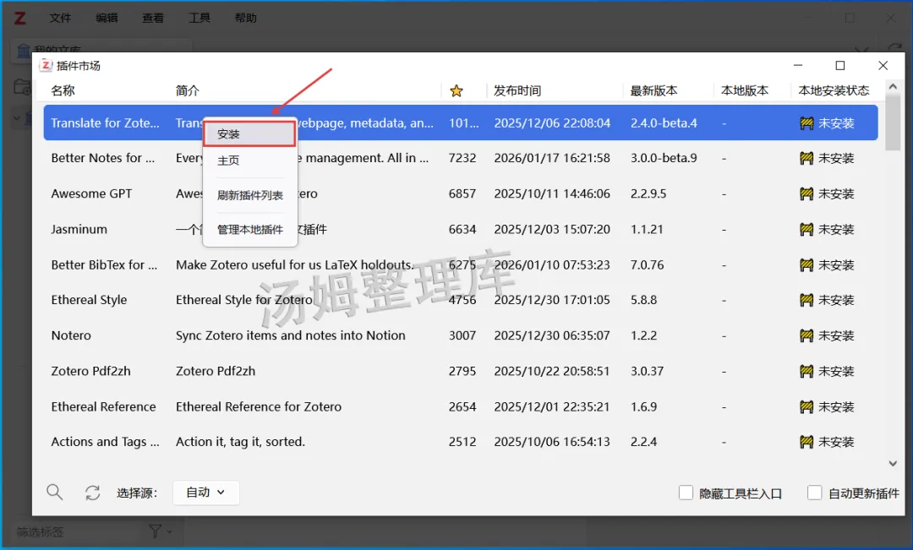Select the Awesome GPT plugin name
This screenshot has height=550, width=913.
point(91,193)
